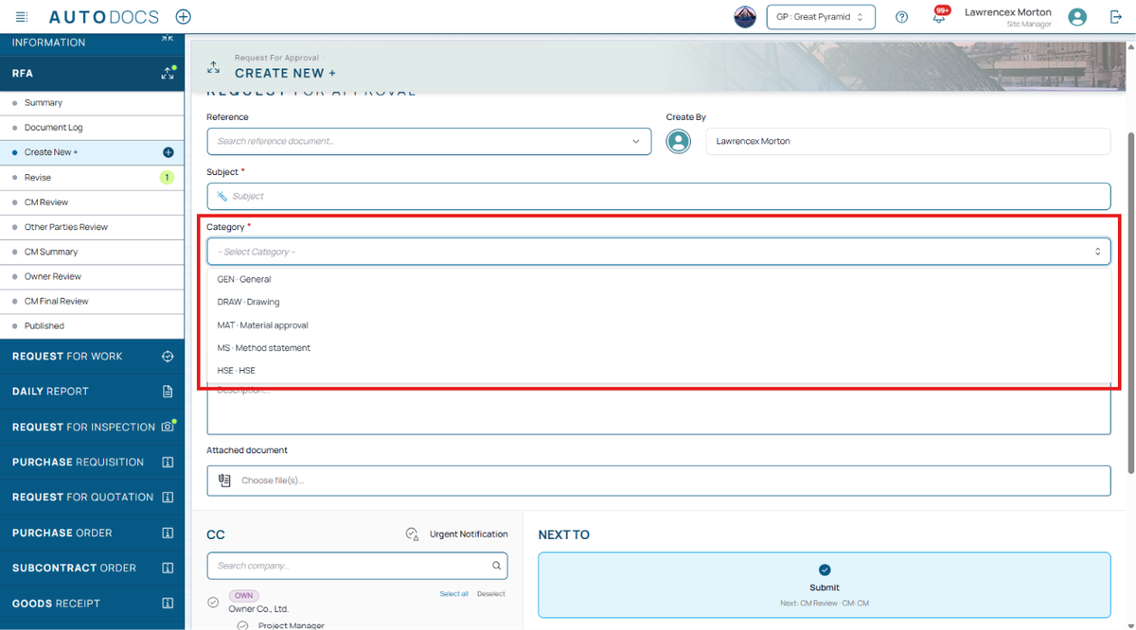
Task: Click the PURCHASE REQUISITION info icon
Action: pyautogui.click(x=168, y=463)
